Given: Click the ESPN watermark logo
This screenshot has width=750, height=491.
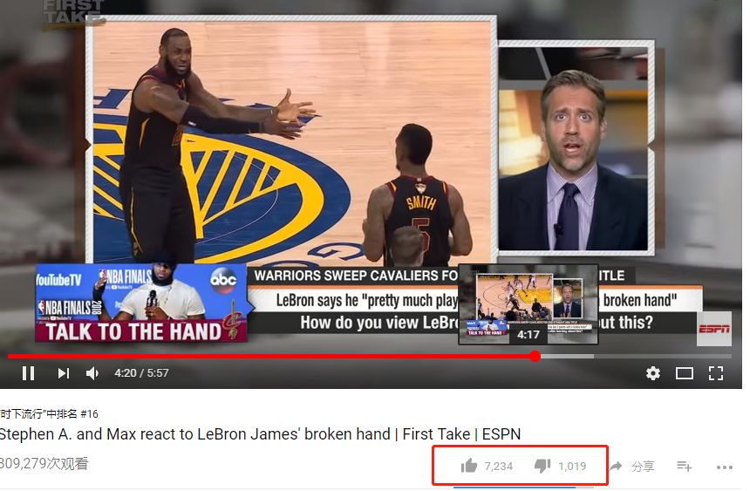Looking at the screenshot, I should point(714,329).
